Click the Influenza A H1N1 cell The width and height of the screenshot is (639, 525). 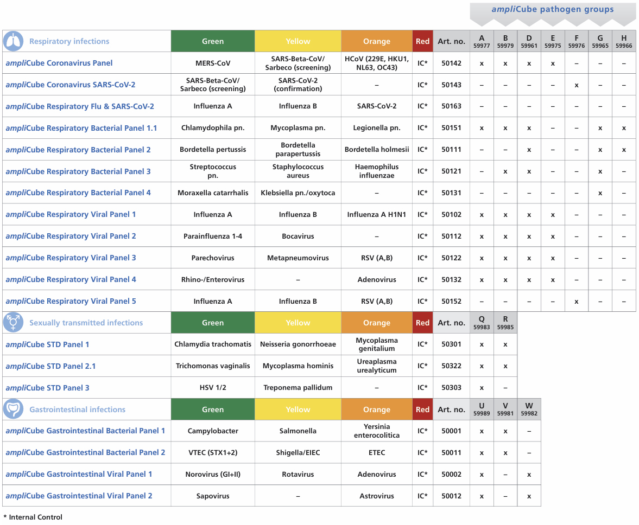[377, 214]
